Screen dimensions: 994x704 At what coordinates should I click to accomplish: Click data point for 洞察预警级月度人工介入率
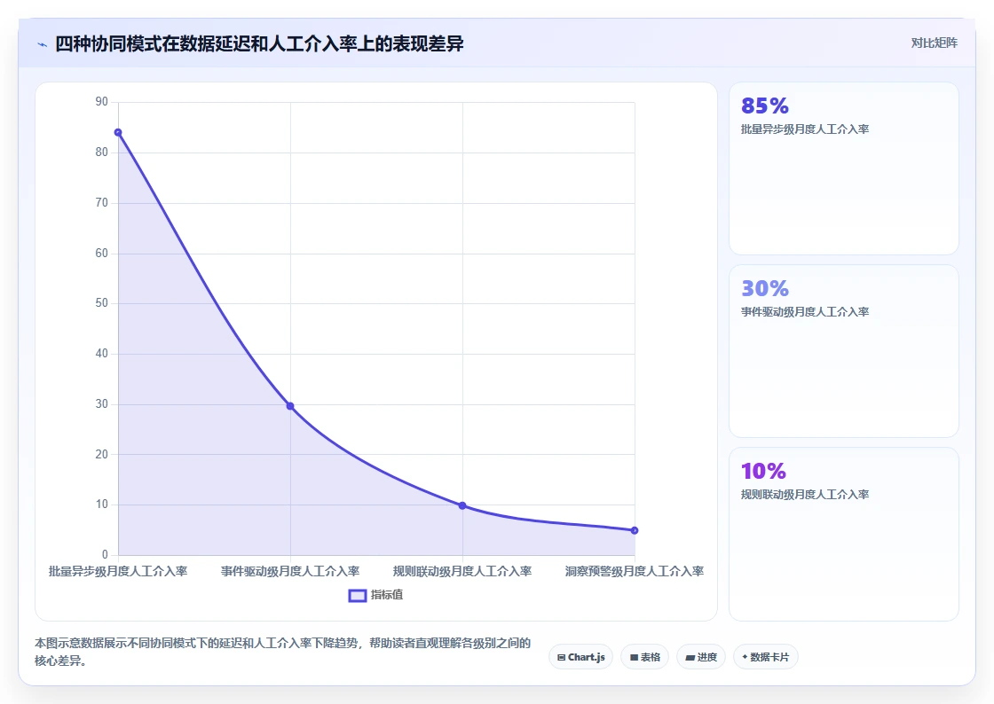pos(635,530)
